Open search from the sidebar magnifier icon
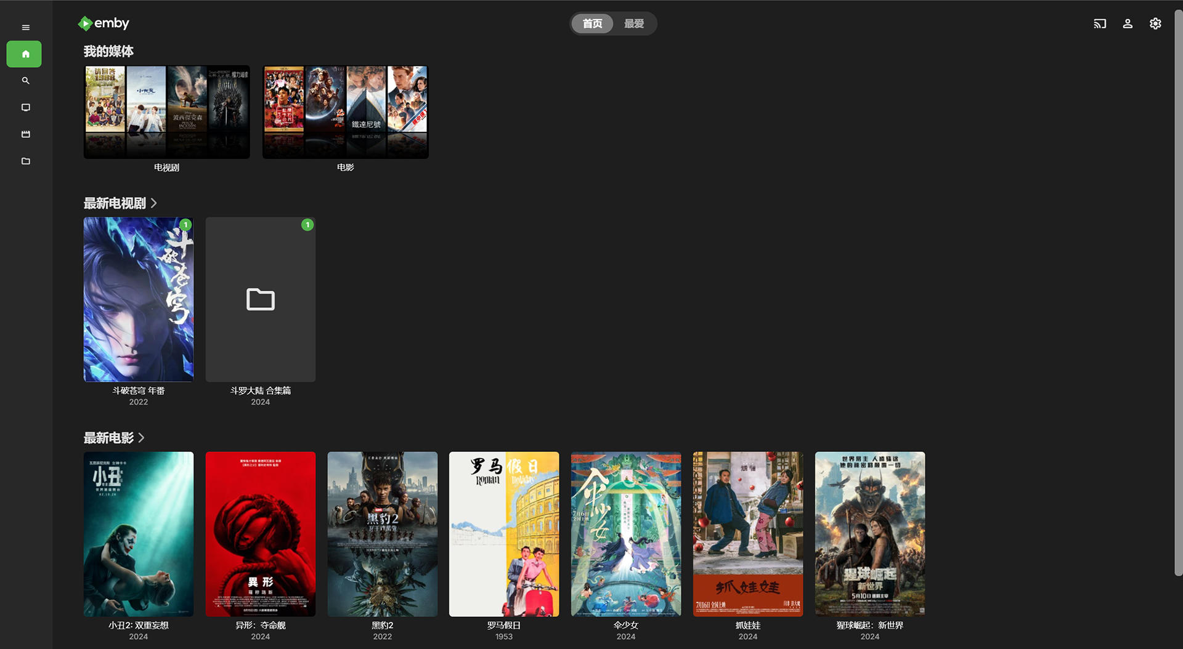This screenshot has width=1183, height=649. point(25,81)
